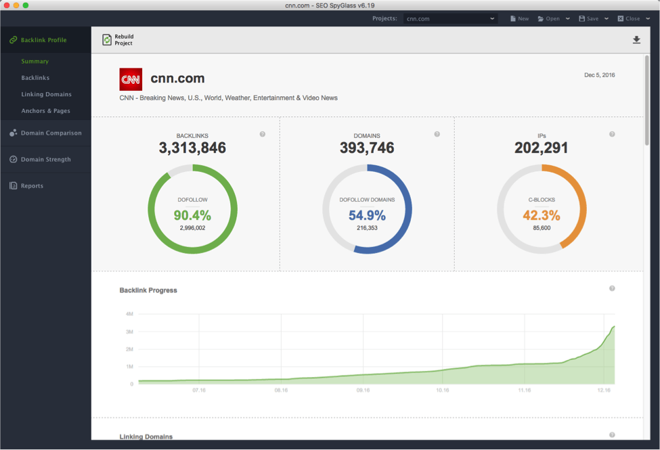
Task: Expand the Save menu arrow
Action: coord(607,19)
